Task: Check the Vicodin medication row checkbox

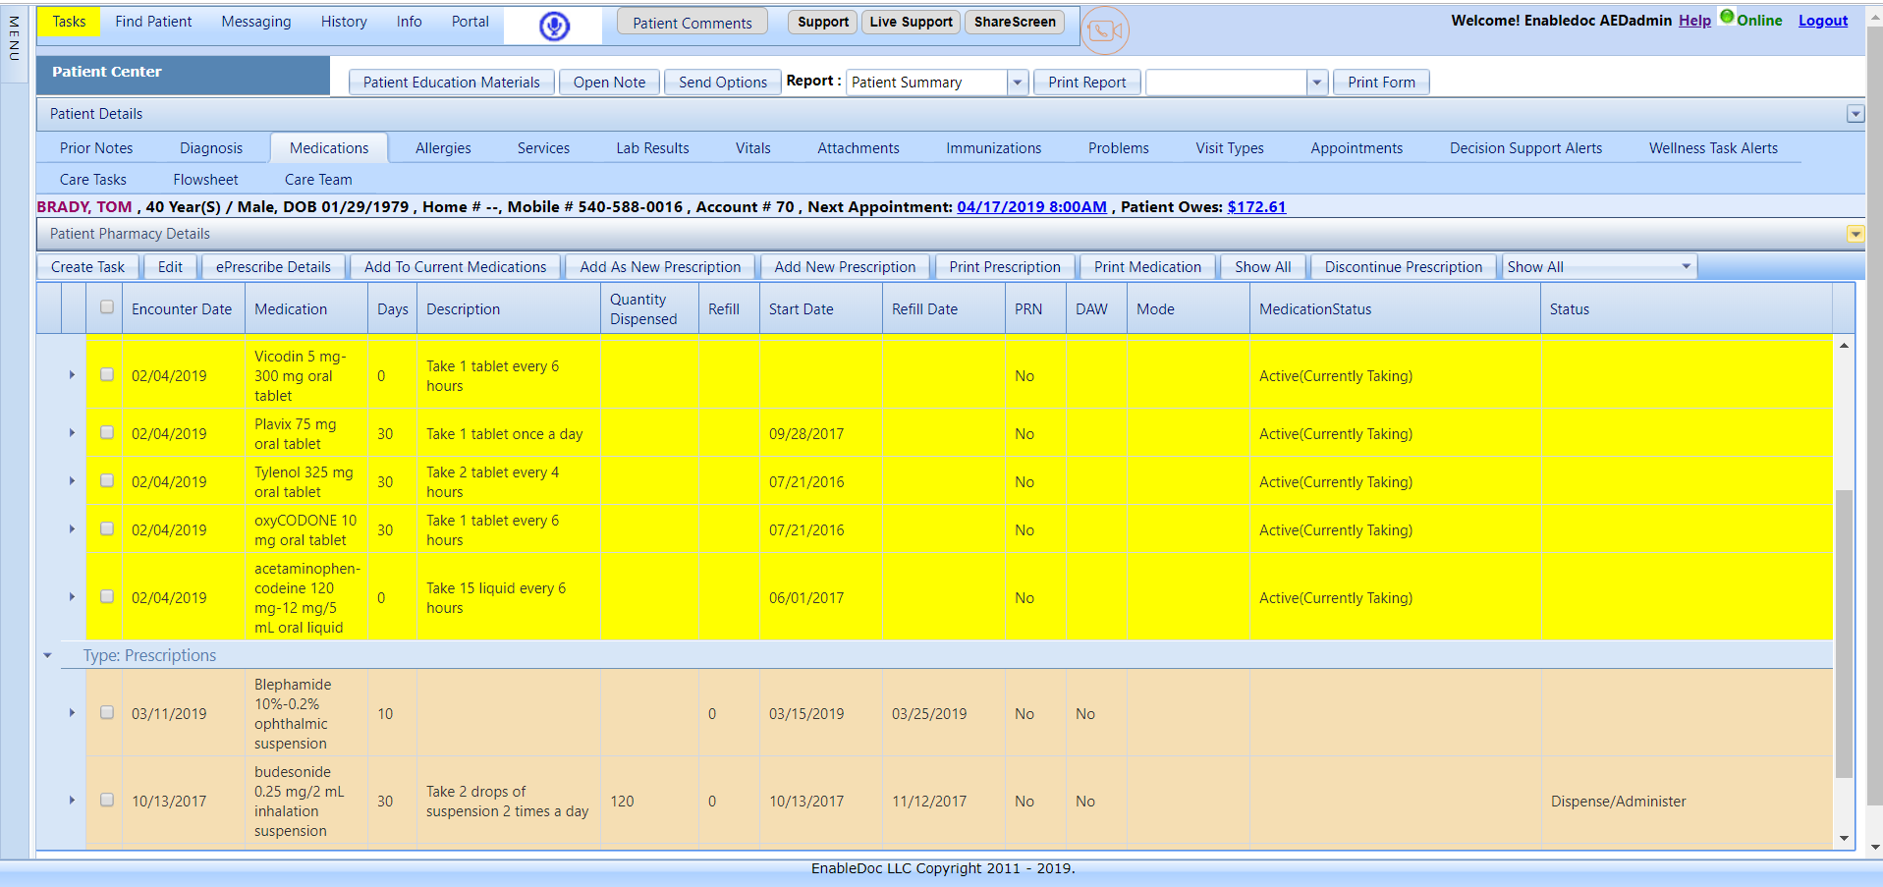Action: 107,374
